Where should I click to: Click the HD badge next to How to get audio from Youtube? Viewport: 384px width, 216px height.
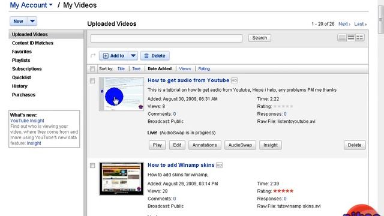tap(235, 80)
